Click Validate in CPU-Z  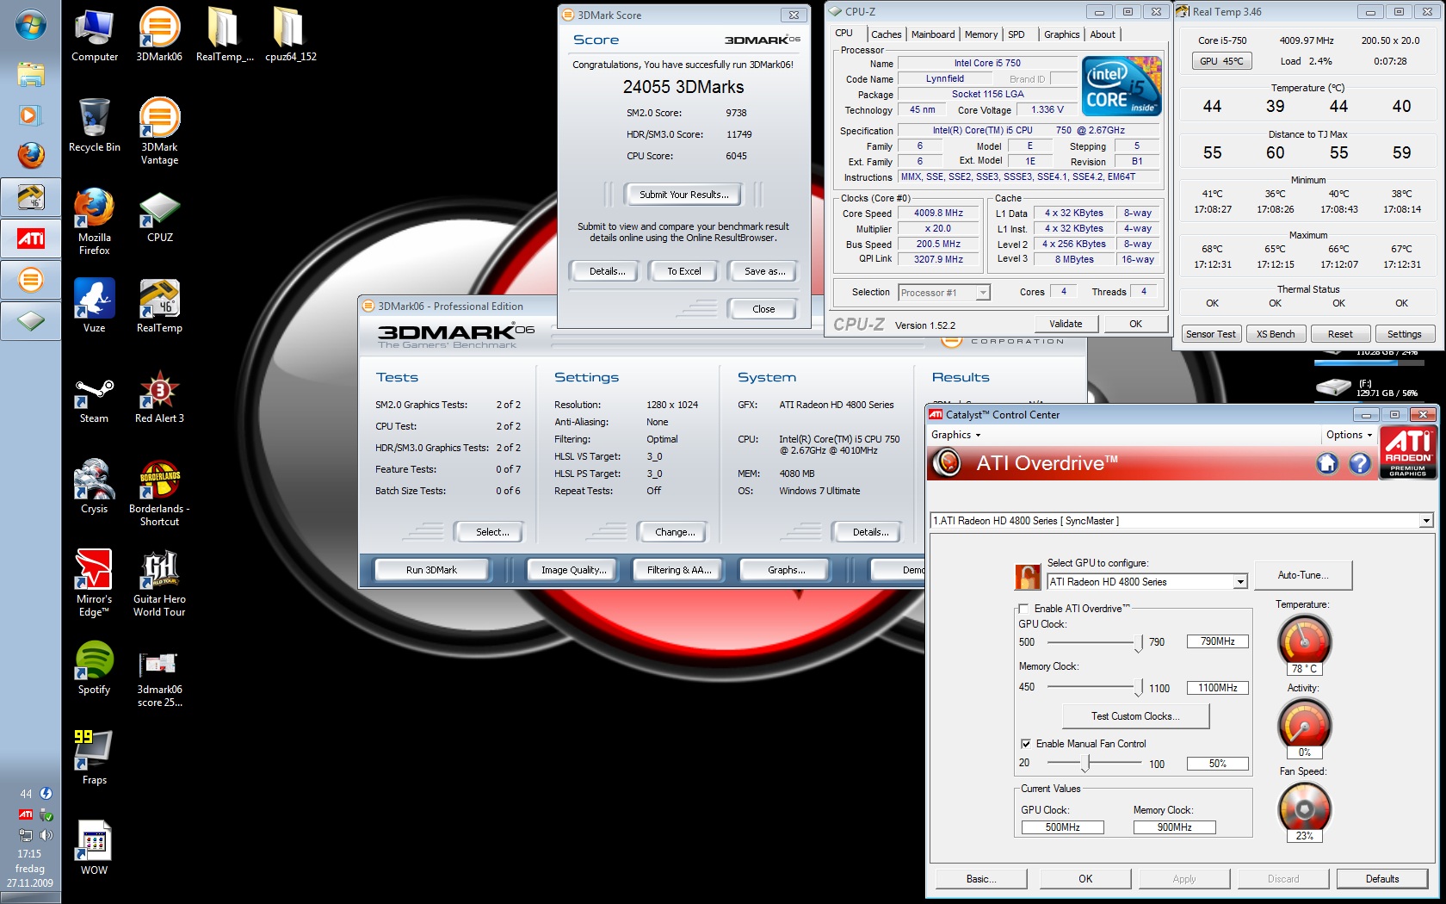(1066, 324)
